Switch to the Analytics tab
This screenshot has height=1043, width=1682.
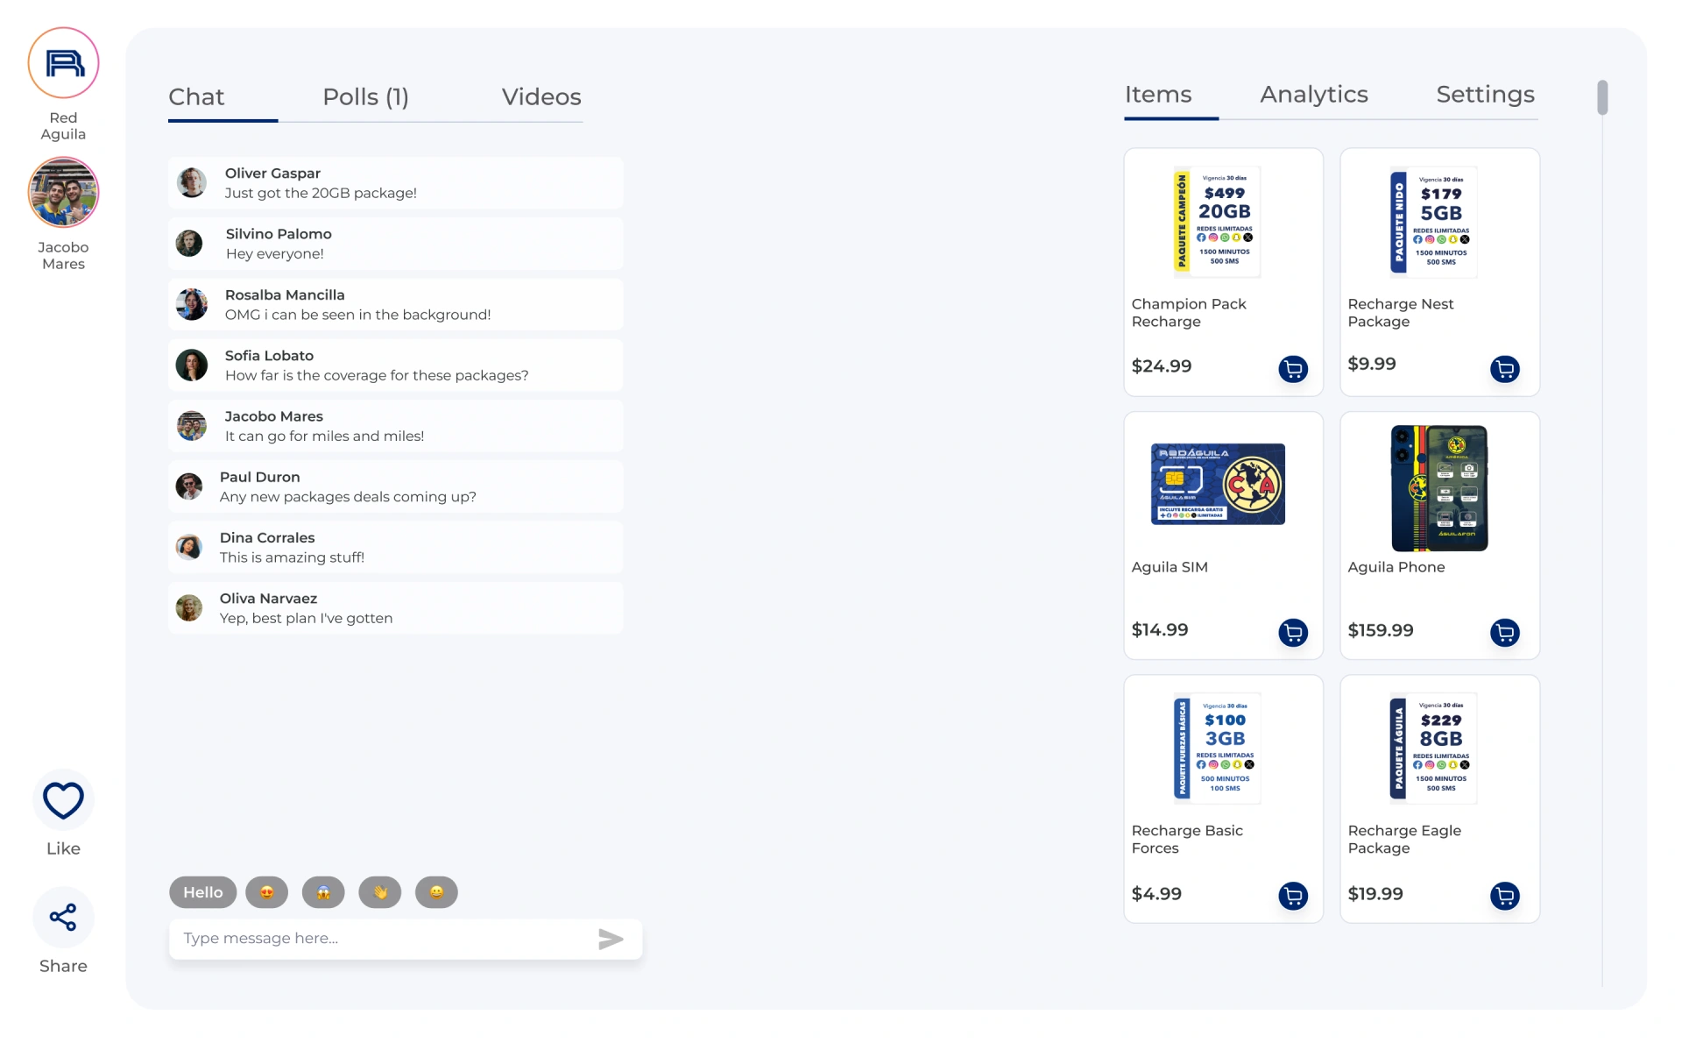[x=1313, y=94]
